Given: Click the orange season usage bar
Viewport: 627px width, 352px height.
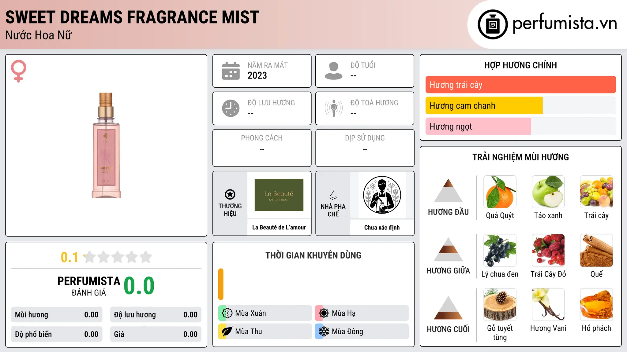Looking at the screenshot, I should (221, 284).
